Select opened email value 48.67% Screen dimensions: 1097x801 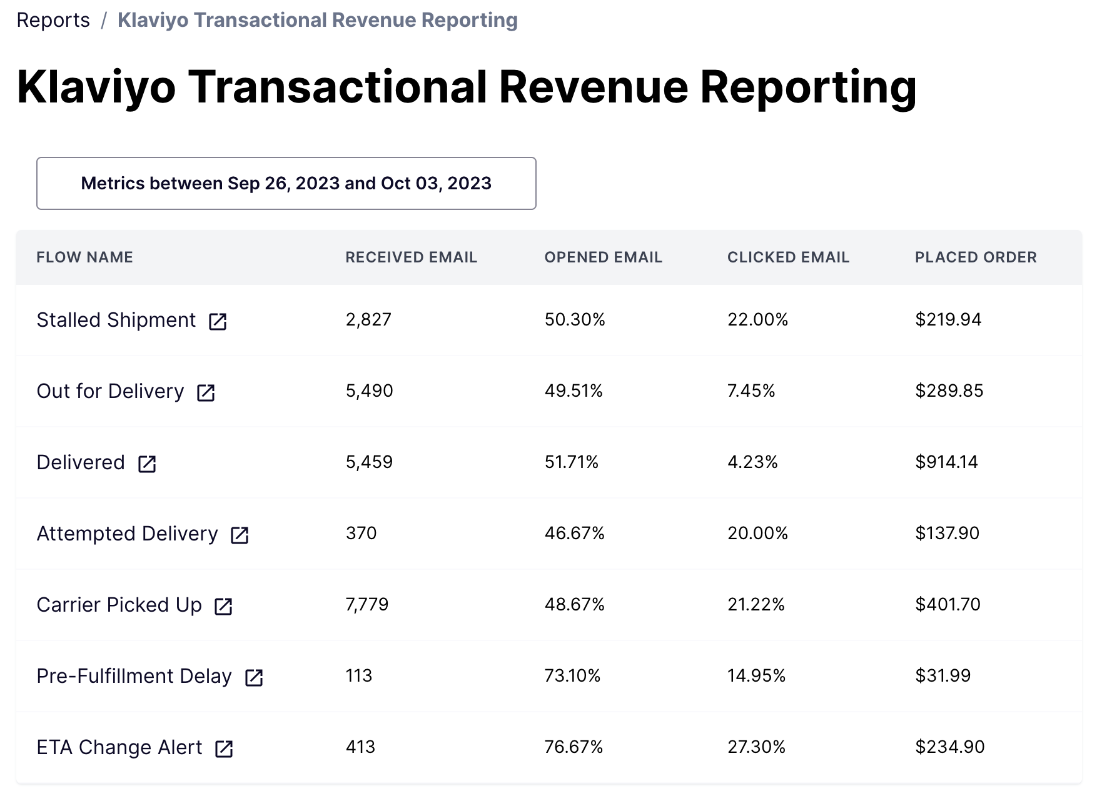click(575, 604)
